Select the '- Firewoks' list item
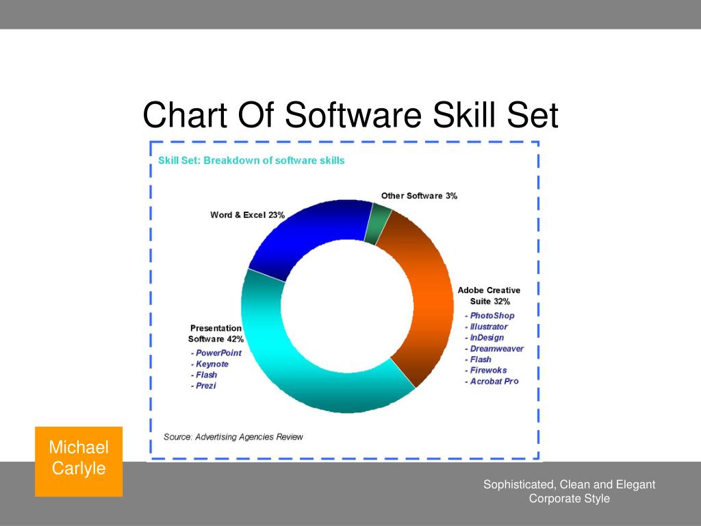The height and width of the screenshot is (526, 701). [x=485, y=371]
